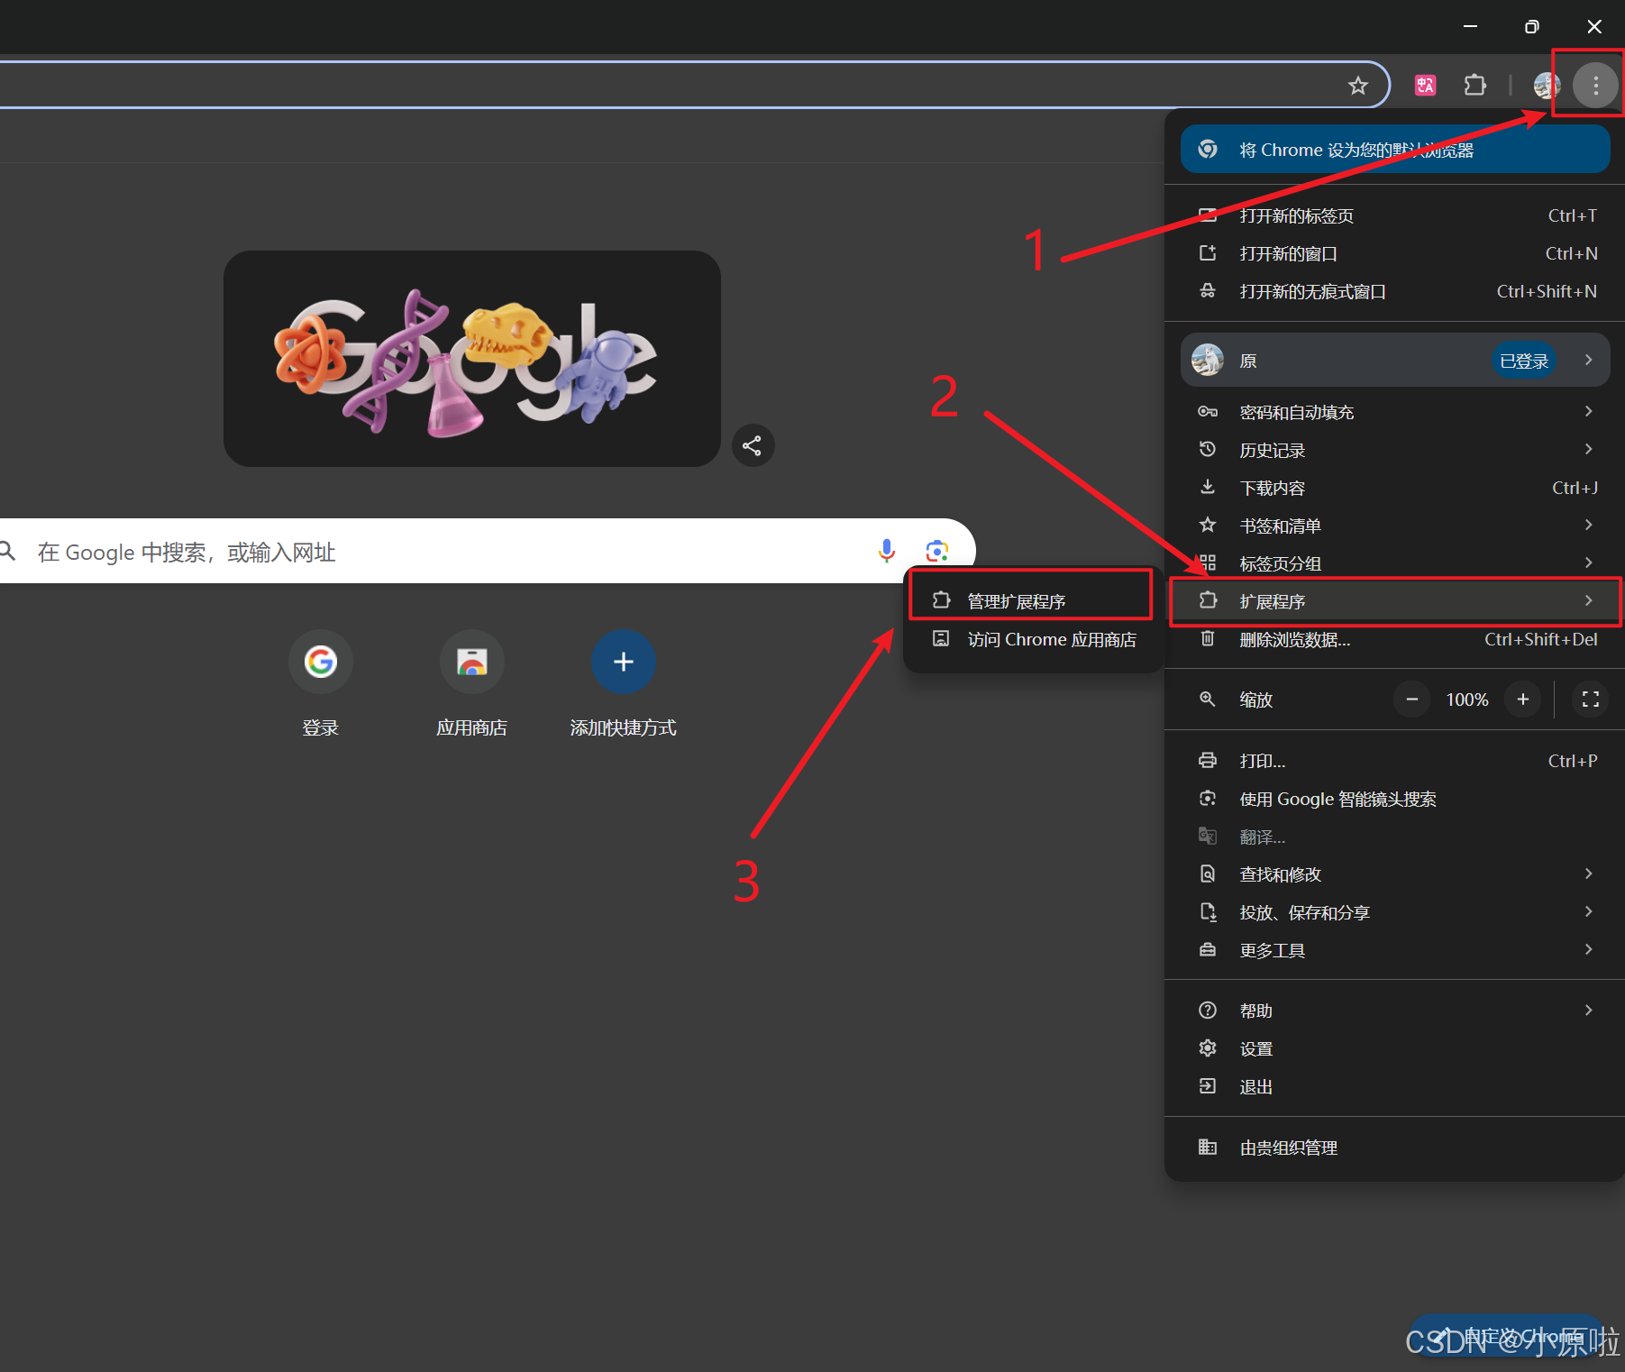Bookmark this page with the star icon
1625x1372 pixels.
(1357, 86)
